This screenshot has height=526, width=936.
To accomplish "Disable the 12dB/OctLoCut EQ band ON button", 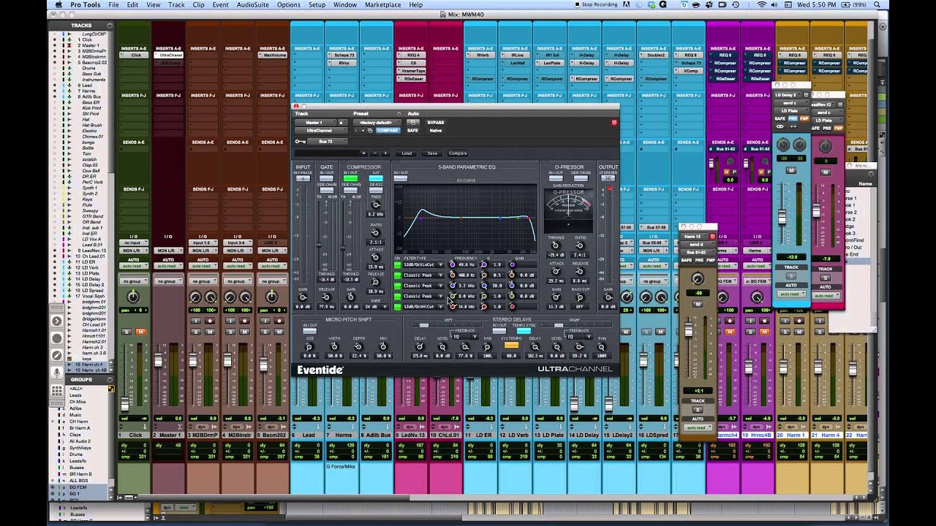I will pos(398,264).
